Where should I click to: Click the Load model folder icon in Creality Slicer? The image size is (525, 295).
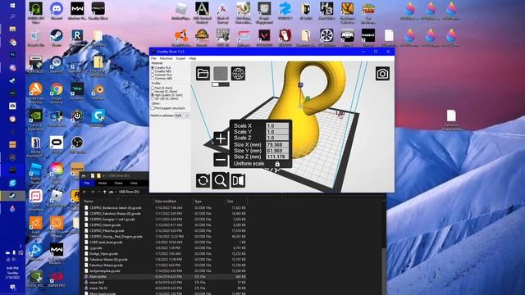pyautogui.click(x=203, y=73)
